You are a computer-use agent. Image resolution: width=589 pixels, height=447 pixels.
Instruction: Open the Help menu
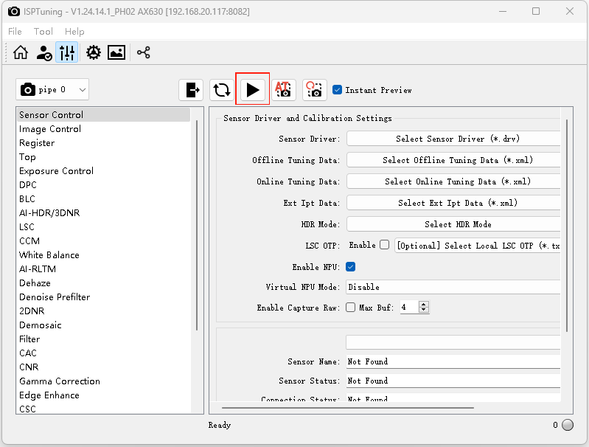(x=74, y=32)
